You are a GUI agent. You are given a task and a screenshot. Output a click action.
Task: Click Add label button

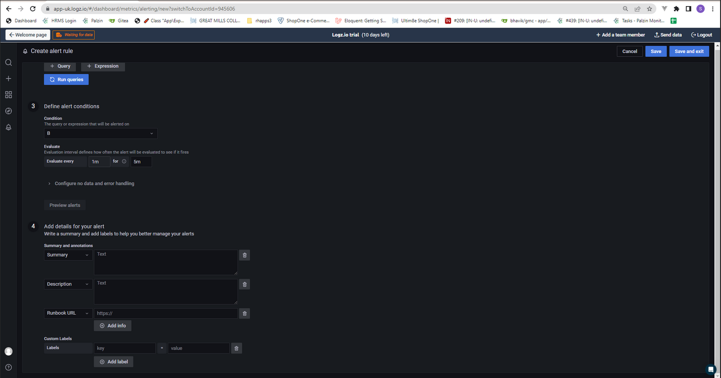[x=113, y=362]
